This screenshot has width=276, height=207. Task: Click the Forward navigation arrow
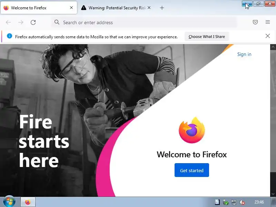coord(21,22)
